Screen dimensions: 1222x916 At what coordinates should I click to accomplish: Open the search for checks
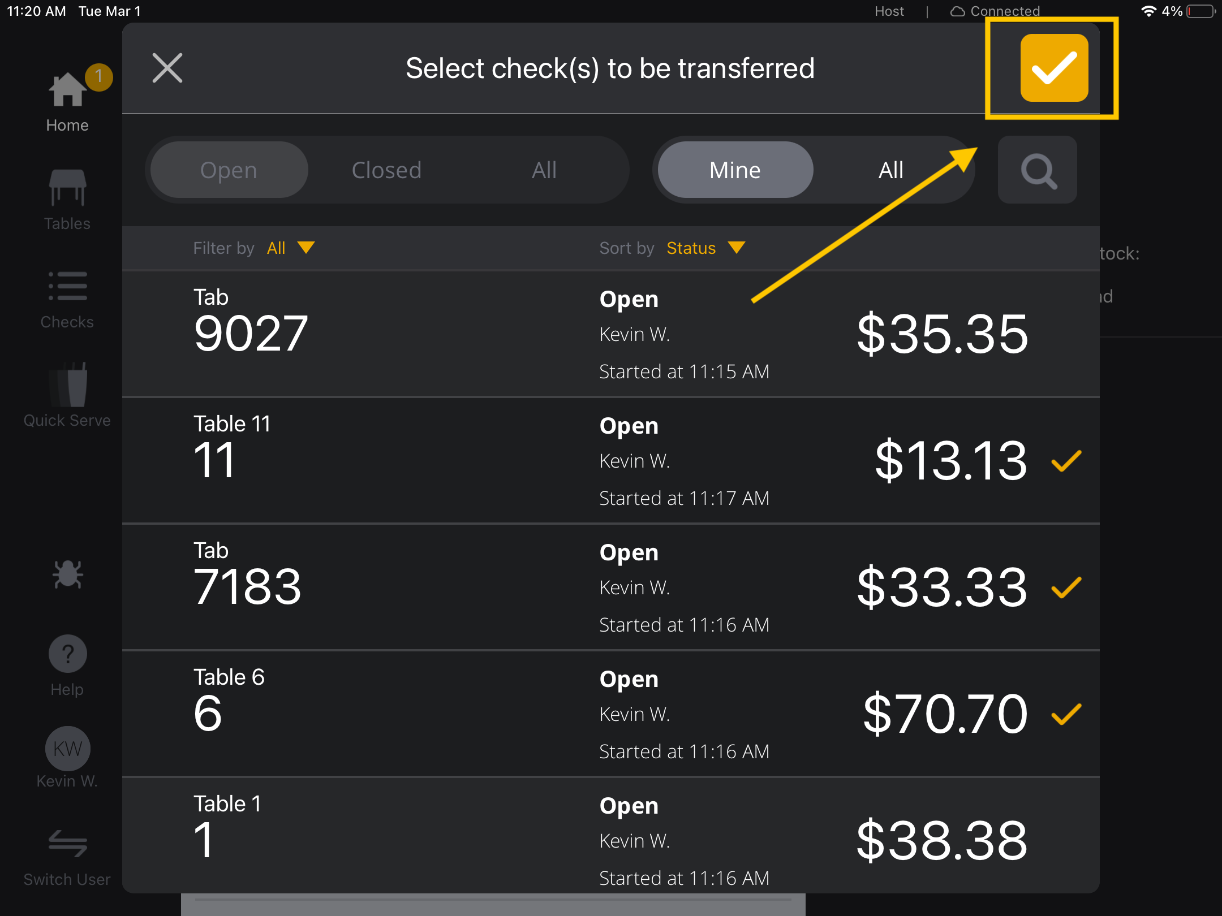coord(1038,170)
